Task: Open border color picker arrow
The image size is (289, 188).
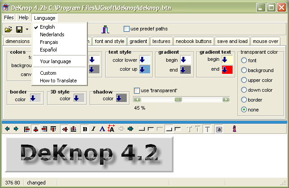Action: [33, 98]
